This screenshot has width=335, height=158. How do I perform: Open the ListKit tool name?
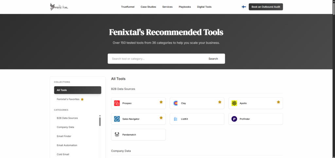coord(185,119)
